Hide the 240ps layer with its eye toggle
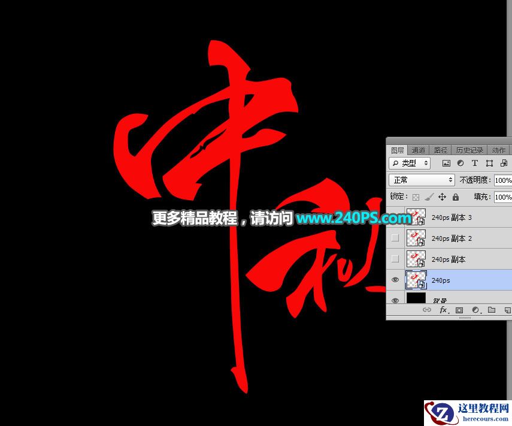The width and height of the screenshot is (512, 426). coord(395,280)
